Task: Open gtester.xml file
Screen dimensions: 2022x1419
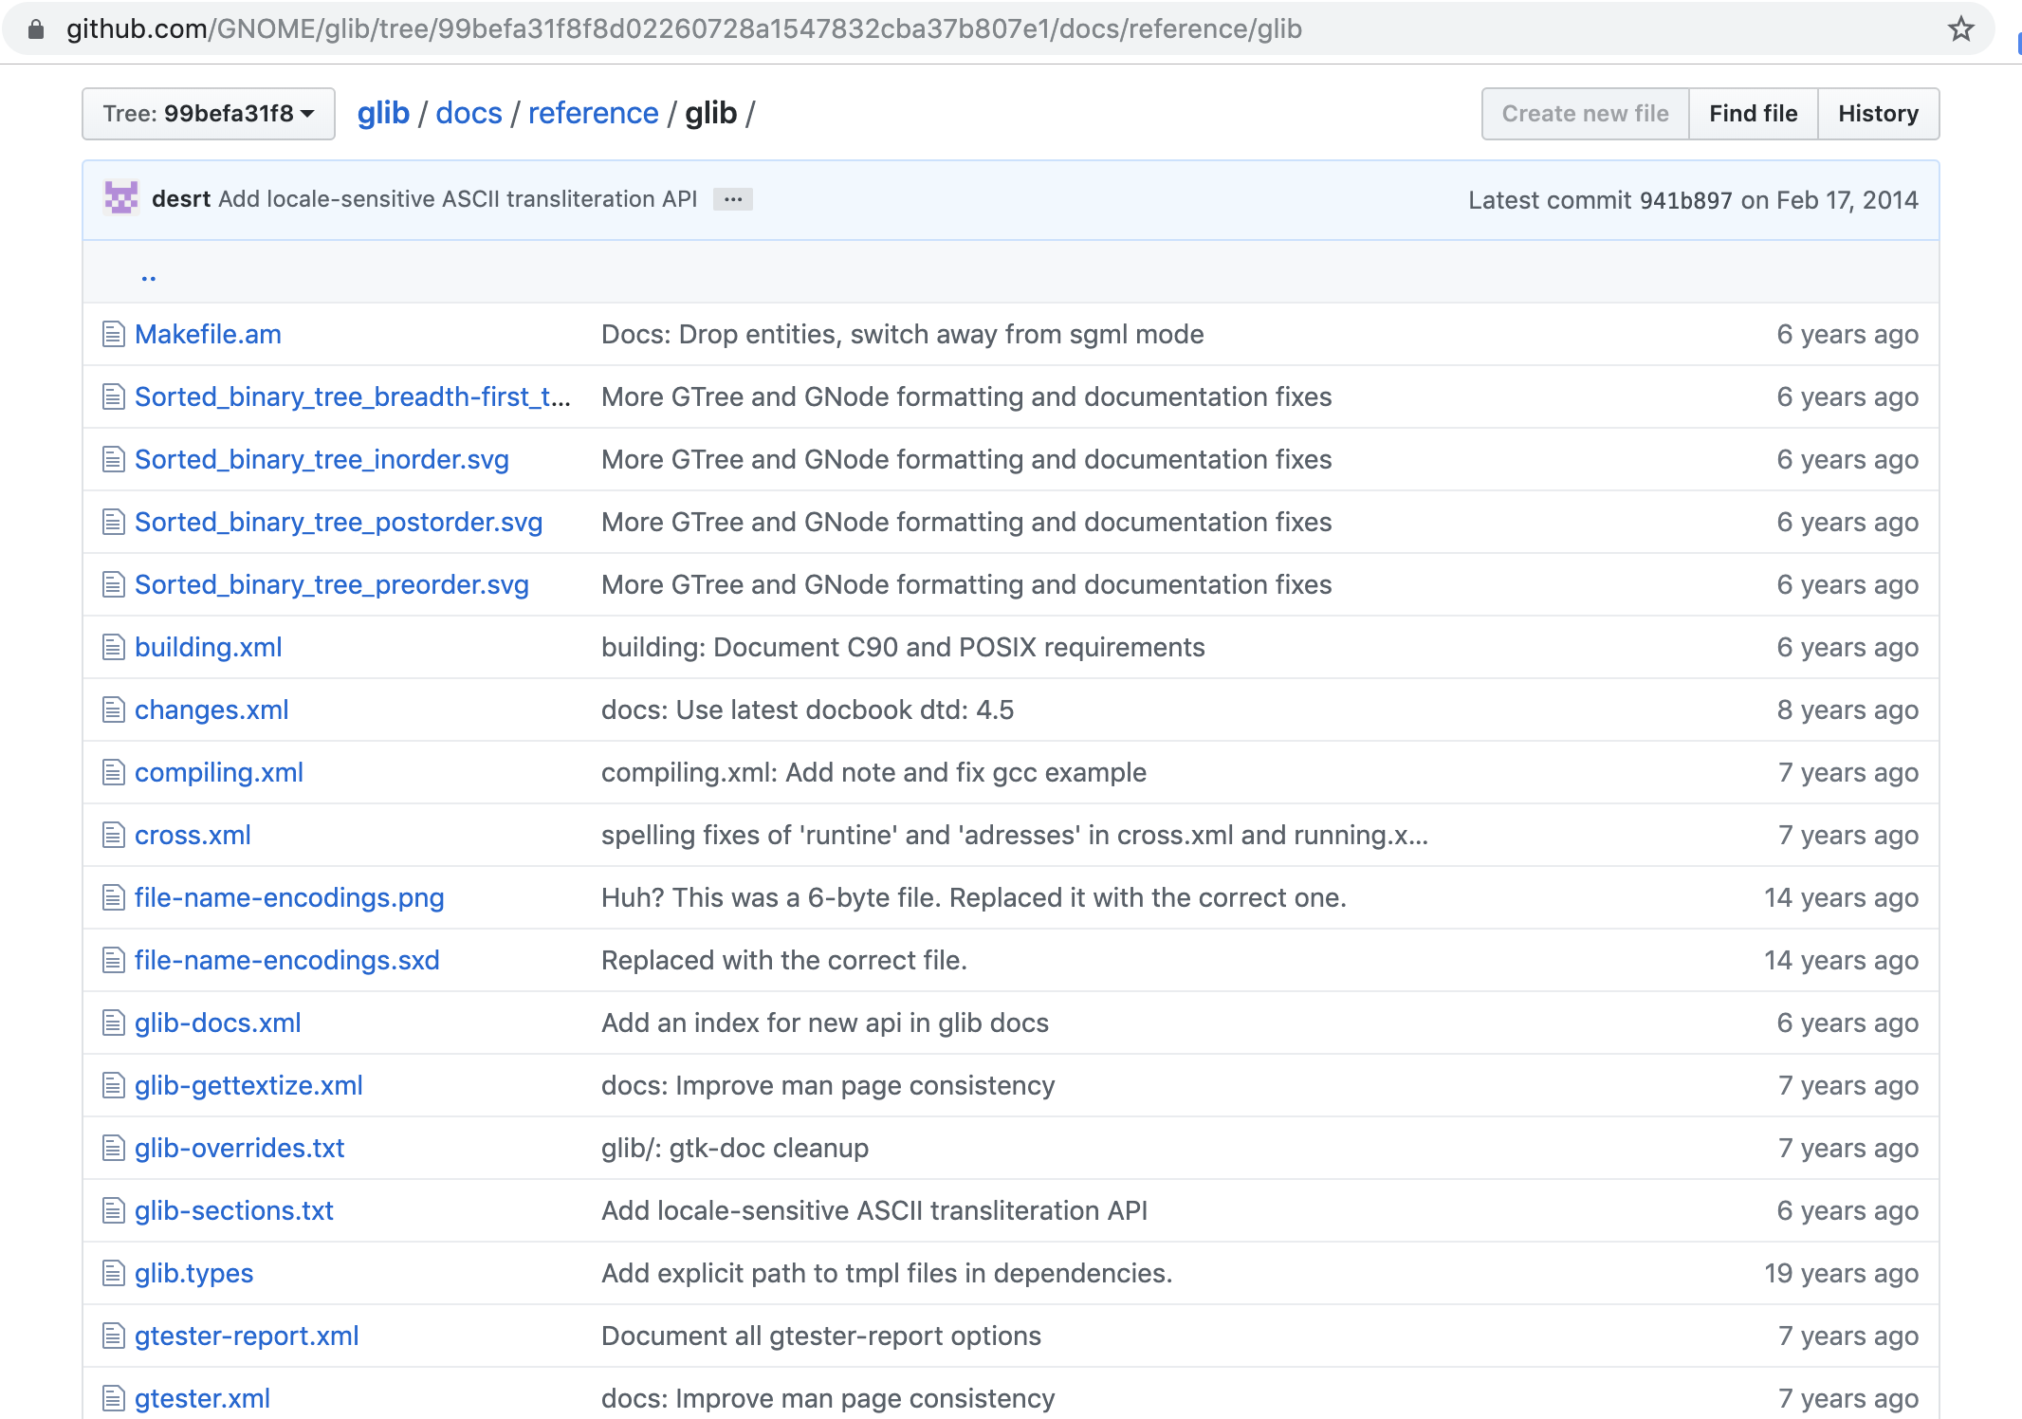Action: 202,1399
